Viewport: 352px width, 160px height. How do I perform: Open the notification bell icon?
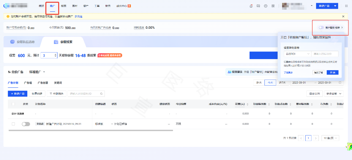point(251,6)
